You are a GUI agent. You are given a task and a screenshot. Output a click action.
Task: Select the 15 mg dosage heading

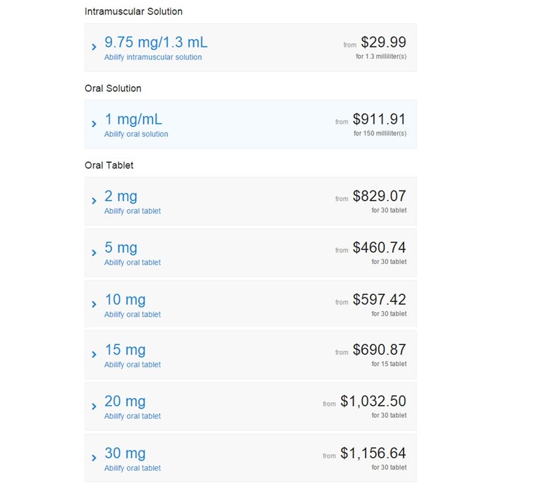point(125,350)
